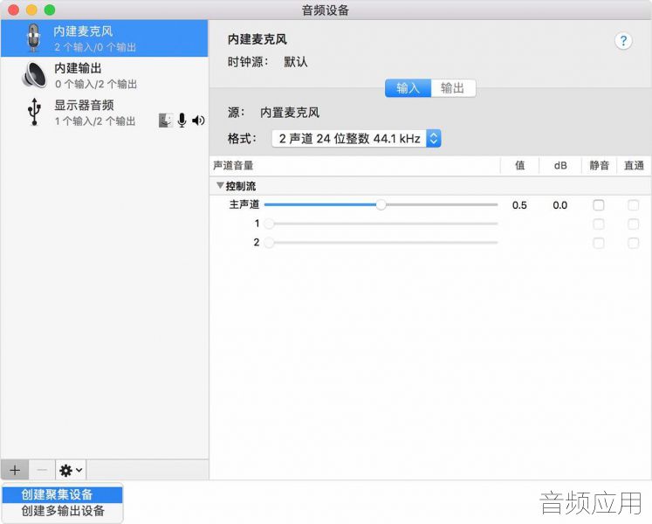
Task: Click the green zoom window button
Action: coord(50,10)
